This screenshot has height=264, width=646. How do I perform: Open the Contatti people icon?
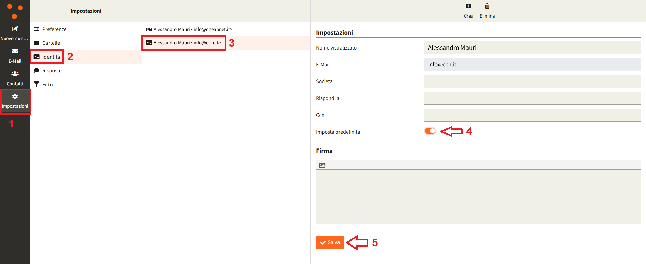point(15,74)
